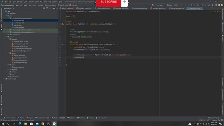The image size is (224, 126).
Task: Open the app run configuration dropdown
Action: (x=161, y=5)
